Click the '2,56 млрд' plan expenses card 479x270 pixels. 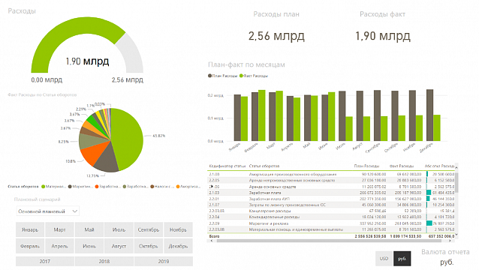coord(276,36)
